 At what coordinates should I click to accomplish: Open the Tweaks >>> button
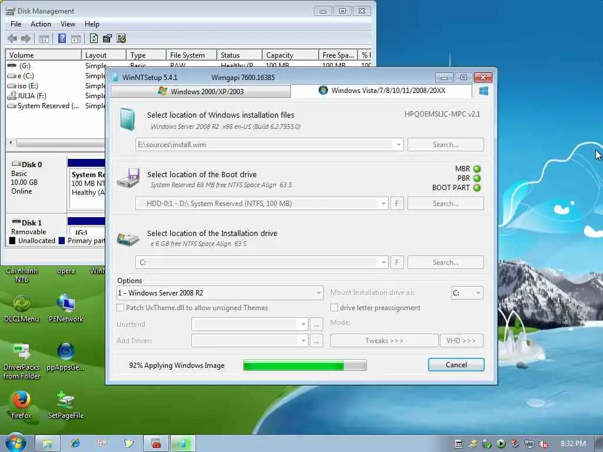coord(384,341)
